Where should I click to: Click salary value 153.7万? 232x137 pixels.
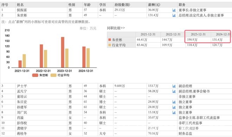pos(153,86)
